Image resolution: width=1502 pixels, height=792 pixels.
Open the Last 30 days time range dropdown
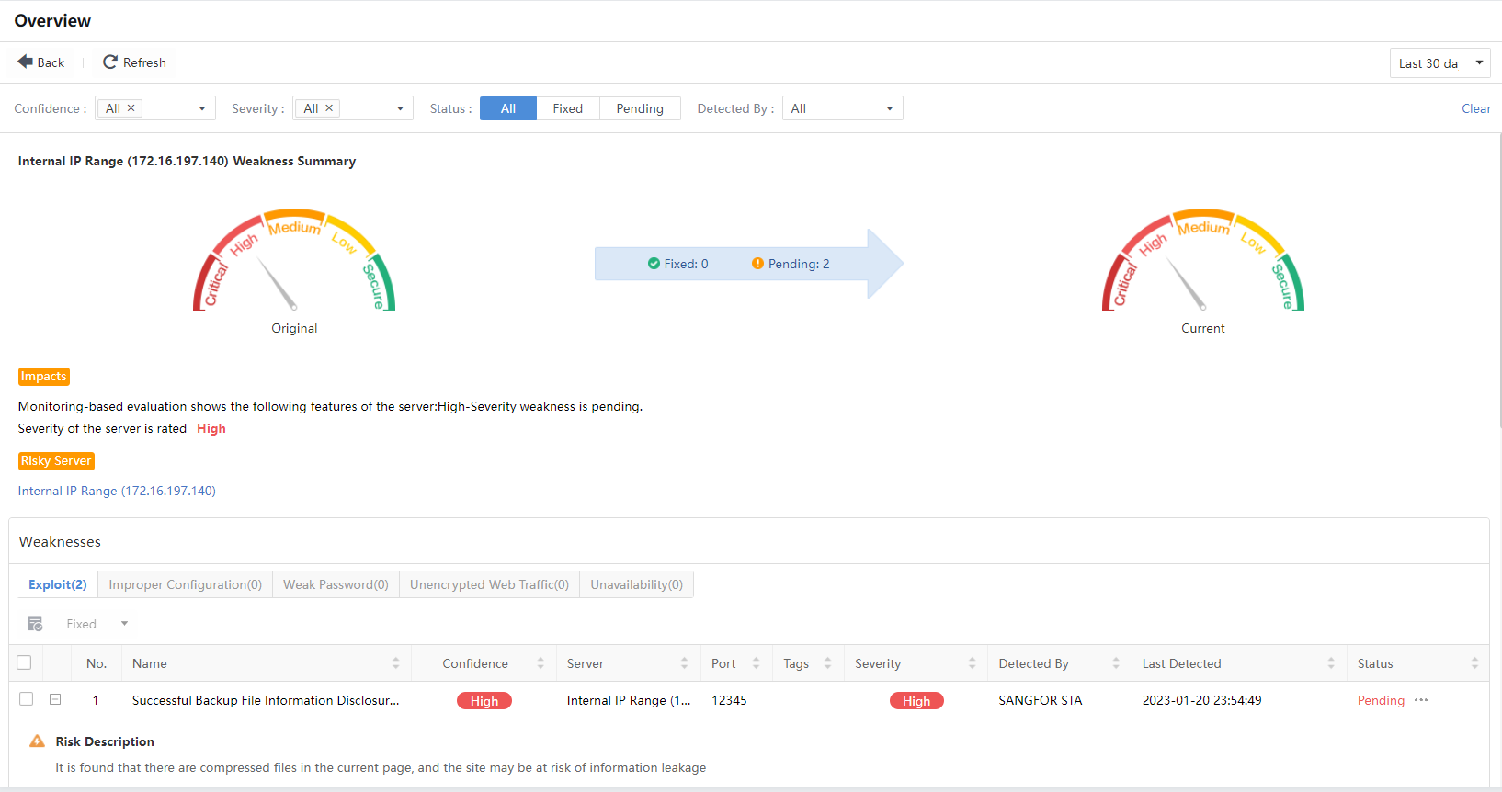(x=1439, y=63)
